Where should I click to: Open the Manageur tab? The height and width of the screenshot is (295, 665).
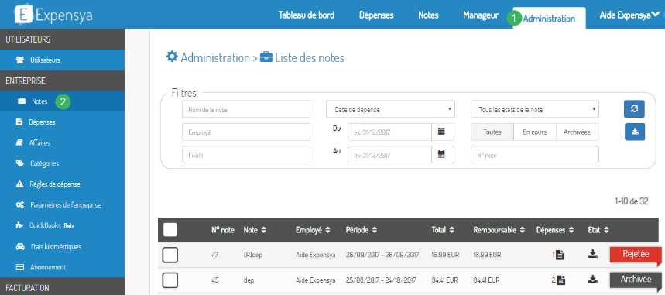click(481, 15)
